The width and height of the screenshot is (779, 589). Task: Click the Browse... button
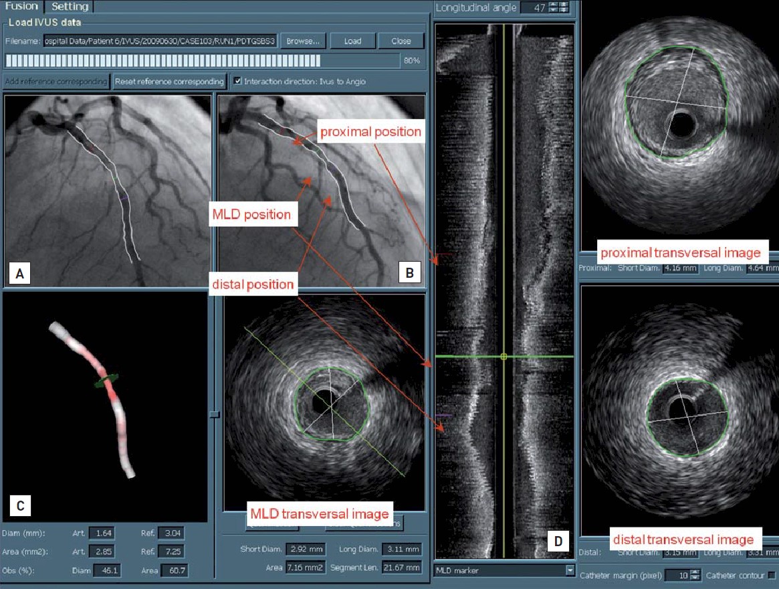tap(302, 41)
